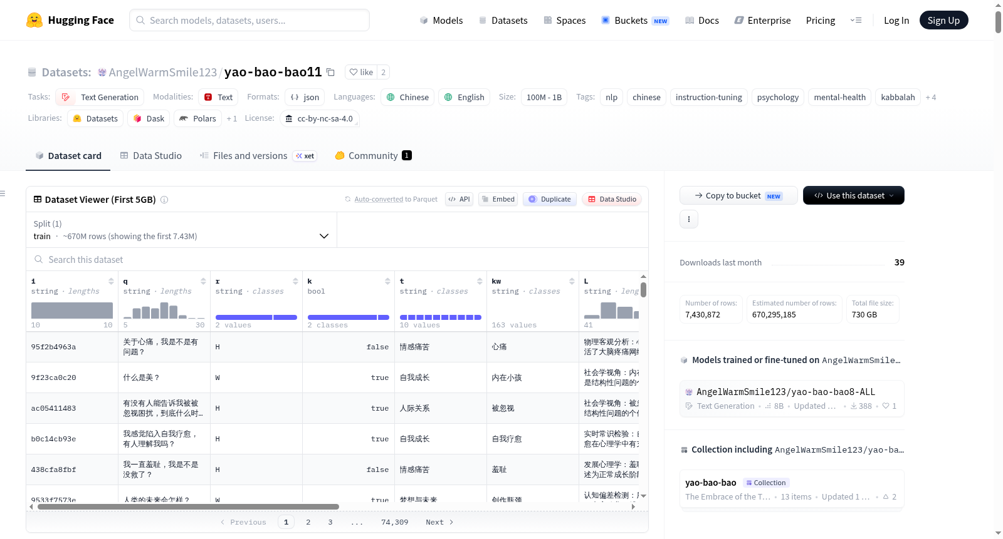Open the yao-bao collection card
The height and width of the screenshot is (539, 1003).
tap(792, 490)
